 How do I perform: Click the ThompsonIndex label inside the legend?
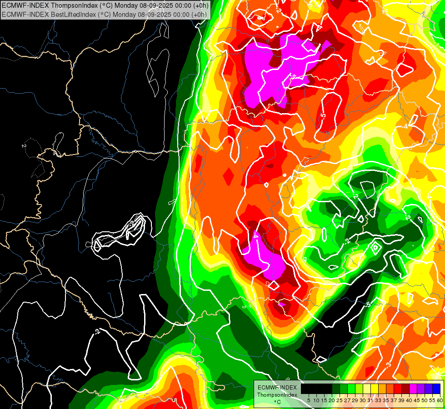point(277,395)
